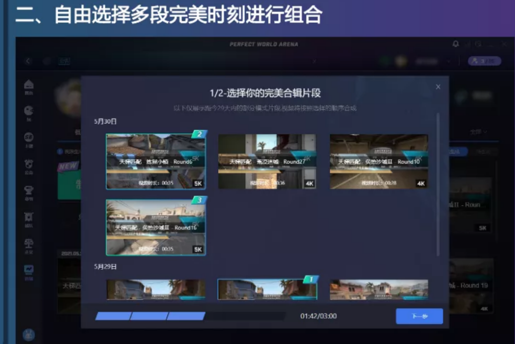Clear the top search field with the x
Screen dimensions: 515x344
tap(315, 61)
